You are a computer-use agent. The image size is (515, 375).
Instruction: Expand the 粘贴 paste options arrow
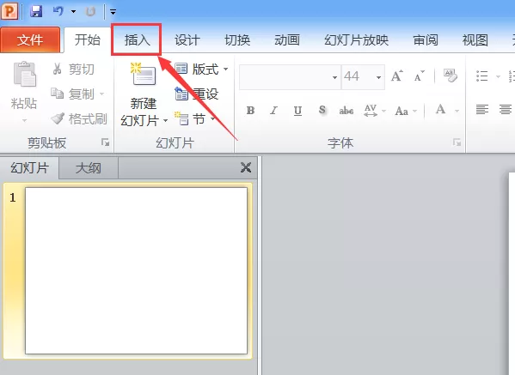tap(24, 121)
